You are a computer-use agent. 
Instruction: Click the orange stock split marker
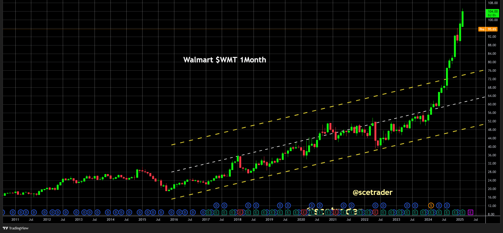(x=431, y=205)
